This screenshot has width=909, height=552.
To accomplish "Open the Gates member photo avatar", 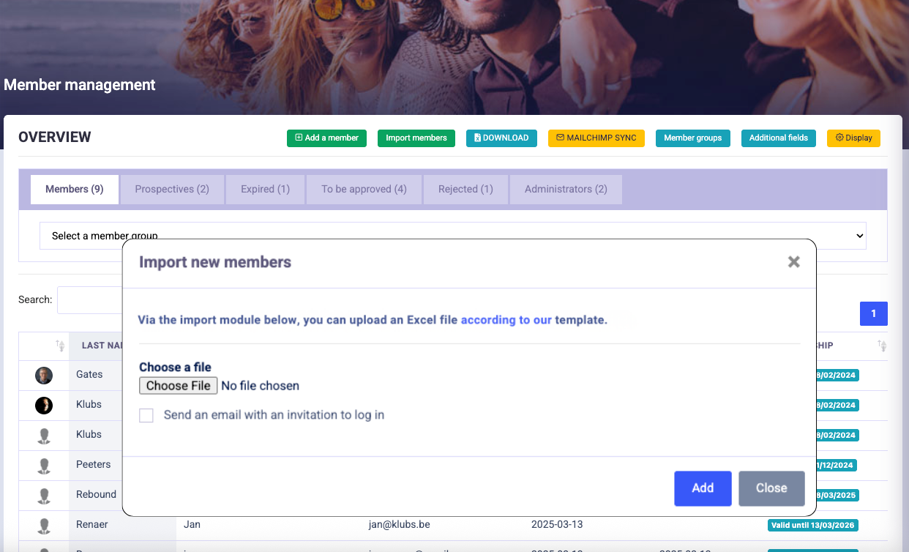I will (44, 375).
